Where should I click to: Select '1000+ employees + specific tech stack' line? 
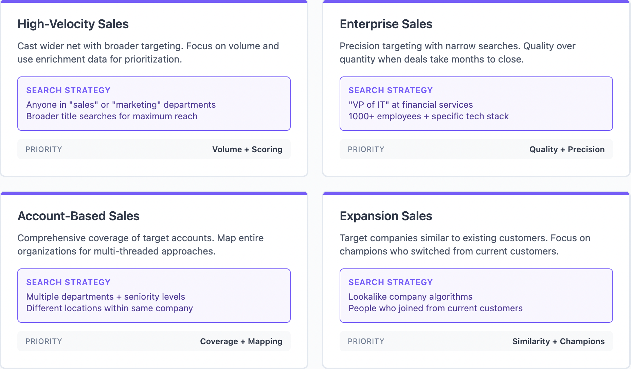(x=428, y=116)
